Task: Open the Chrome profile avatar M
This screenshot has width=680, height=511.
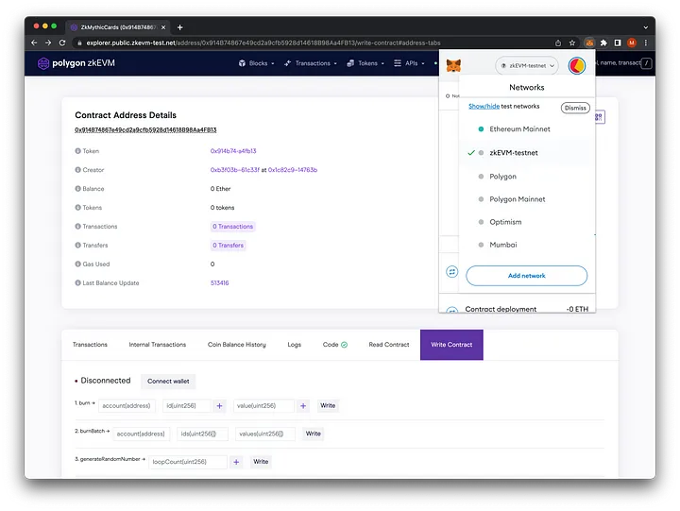Action: [x=632, y=43]
